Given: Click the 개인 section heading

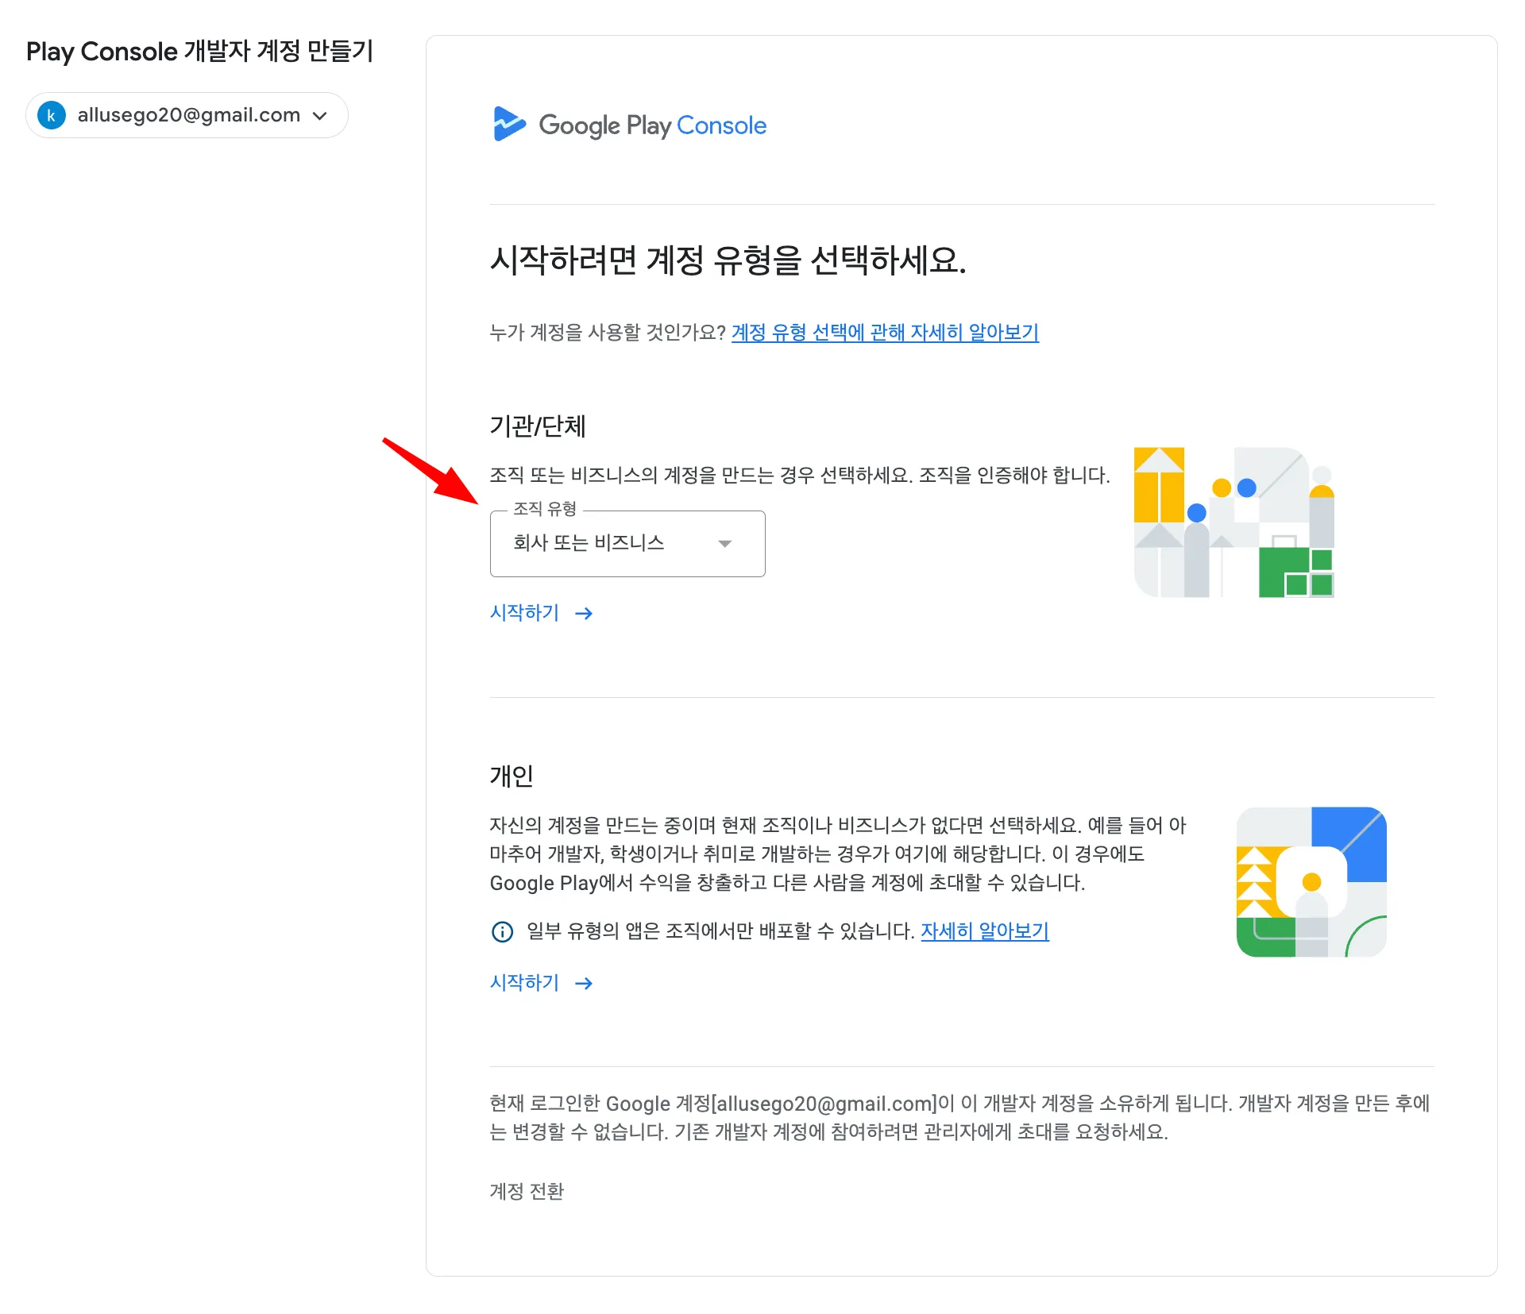Looking at the screenshot, I should click(512, 776).
